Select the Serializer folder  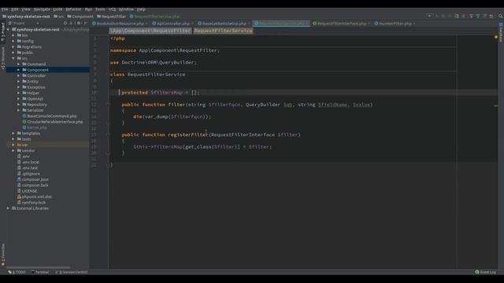[x=35, y=110]
